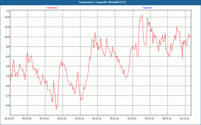
Task: Click the -4,0 y-axis value
Action: pyautogui.click(x=8, y=105)
